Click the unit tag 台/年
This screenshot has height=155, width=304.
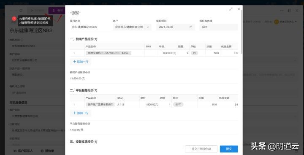tap(178, 105)
